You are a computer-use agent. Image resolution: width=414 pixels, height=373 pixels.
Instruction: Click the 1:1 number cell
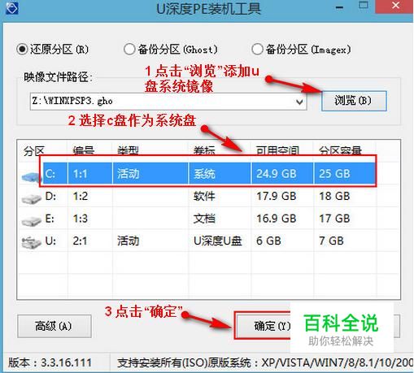(x=81, y=174)
